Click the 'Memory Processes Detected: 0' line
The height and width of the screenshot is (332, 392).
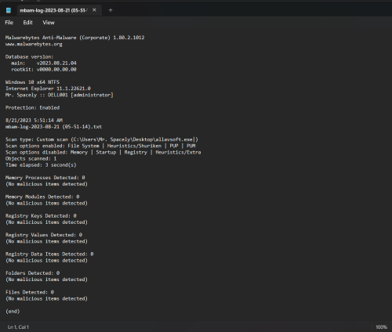pyautogui.click(x=45, y=178)
